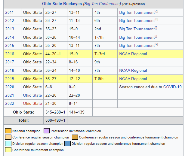The image size is (188, 158).
Task: Open the 2022 season link
Action: (x=10, y=103)
